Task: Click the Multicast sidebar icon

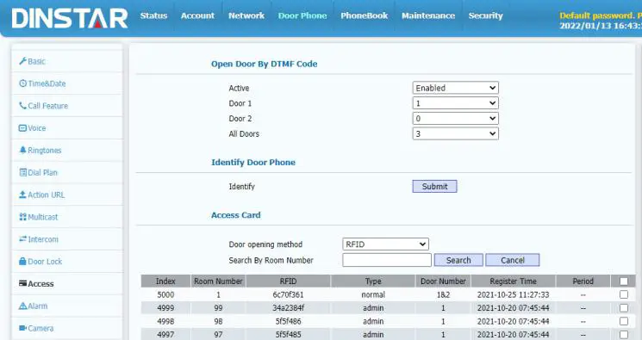Action: 23,217
